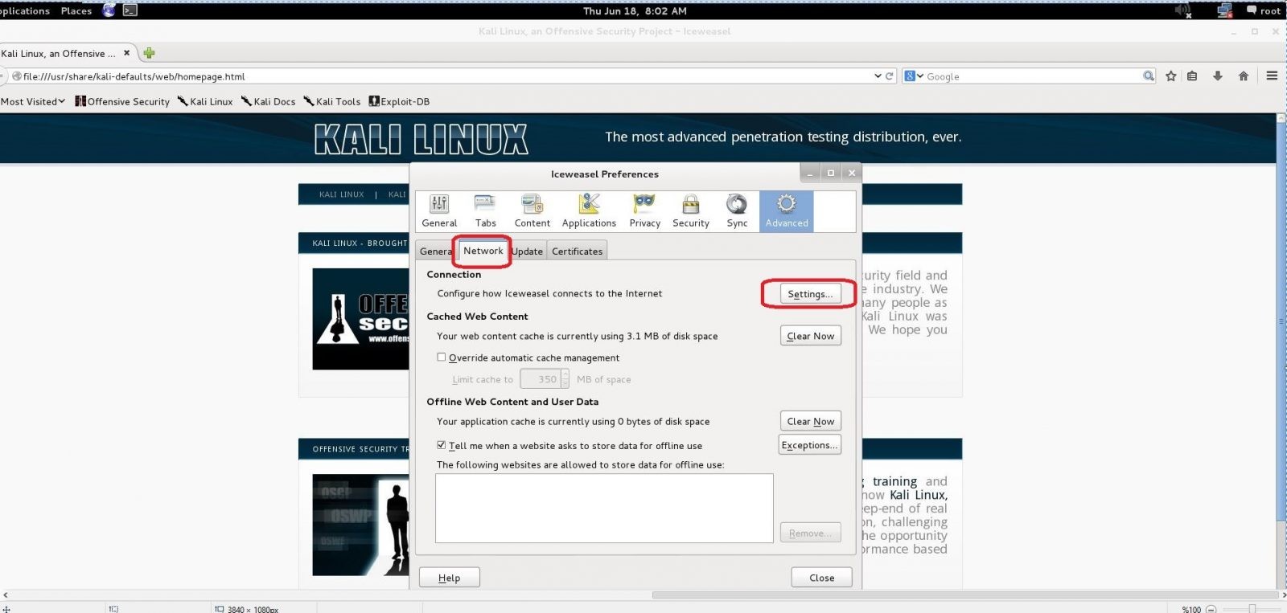Clear offline web content now
This screenshot has width=1287, height=613.
tap(810, 421)
